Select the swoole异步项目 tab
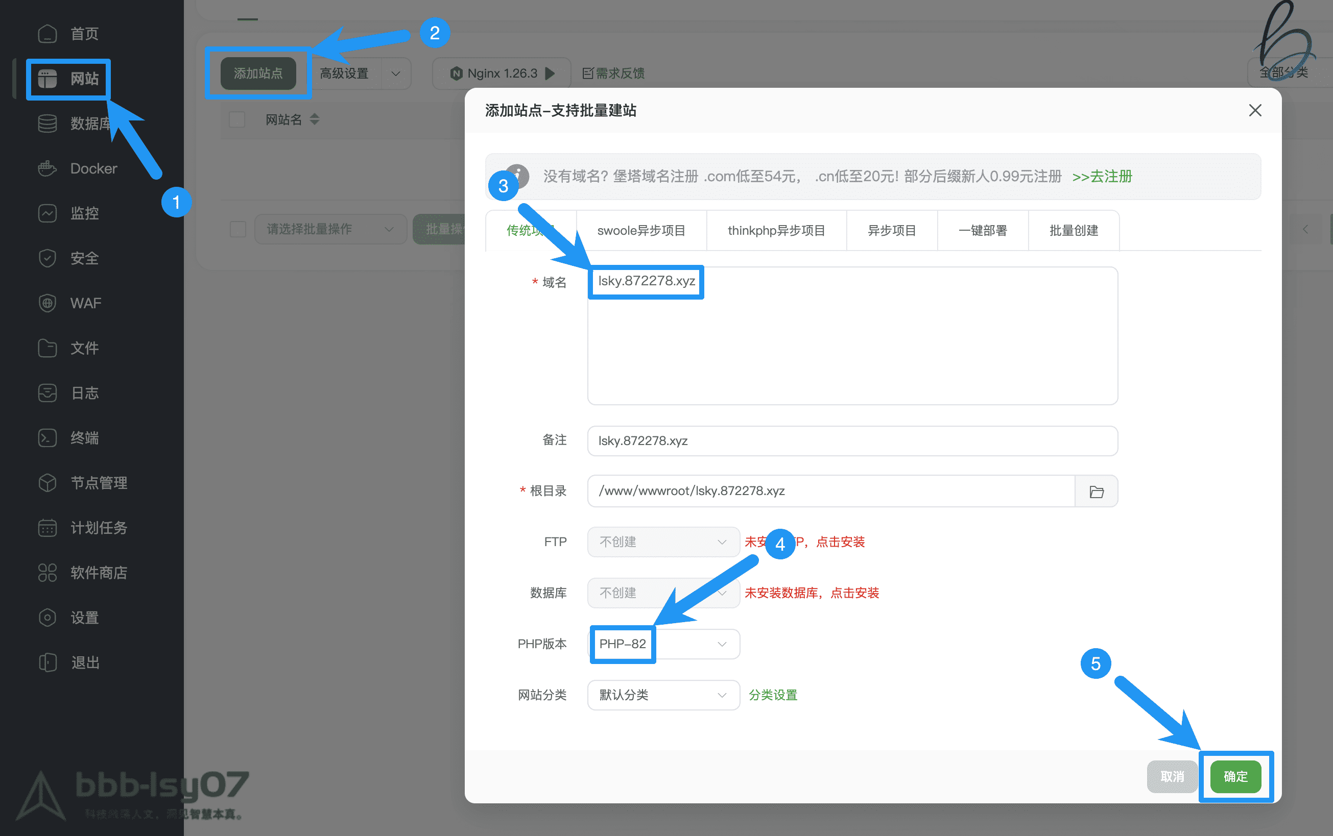1333x836 pixels. (641, 230)
